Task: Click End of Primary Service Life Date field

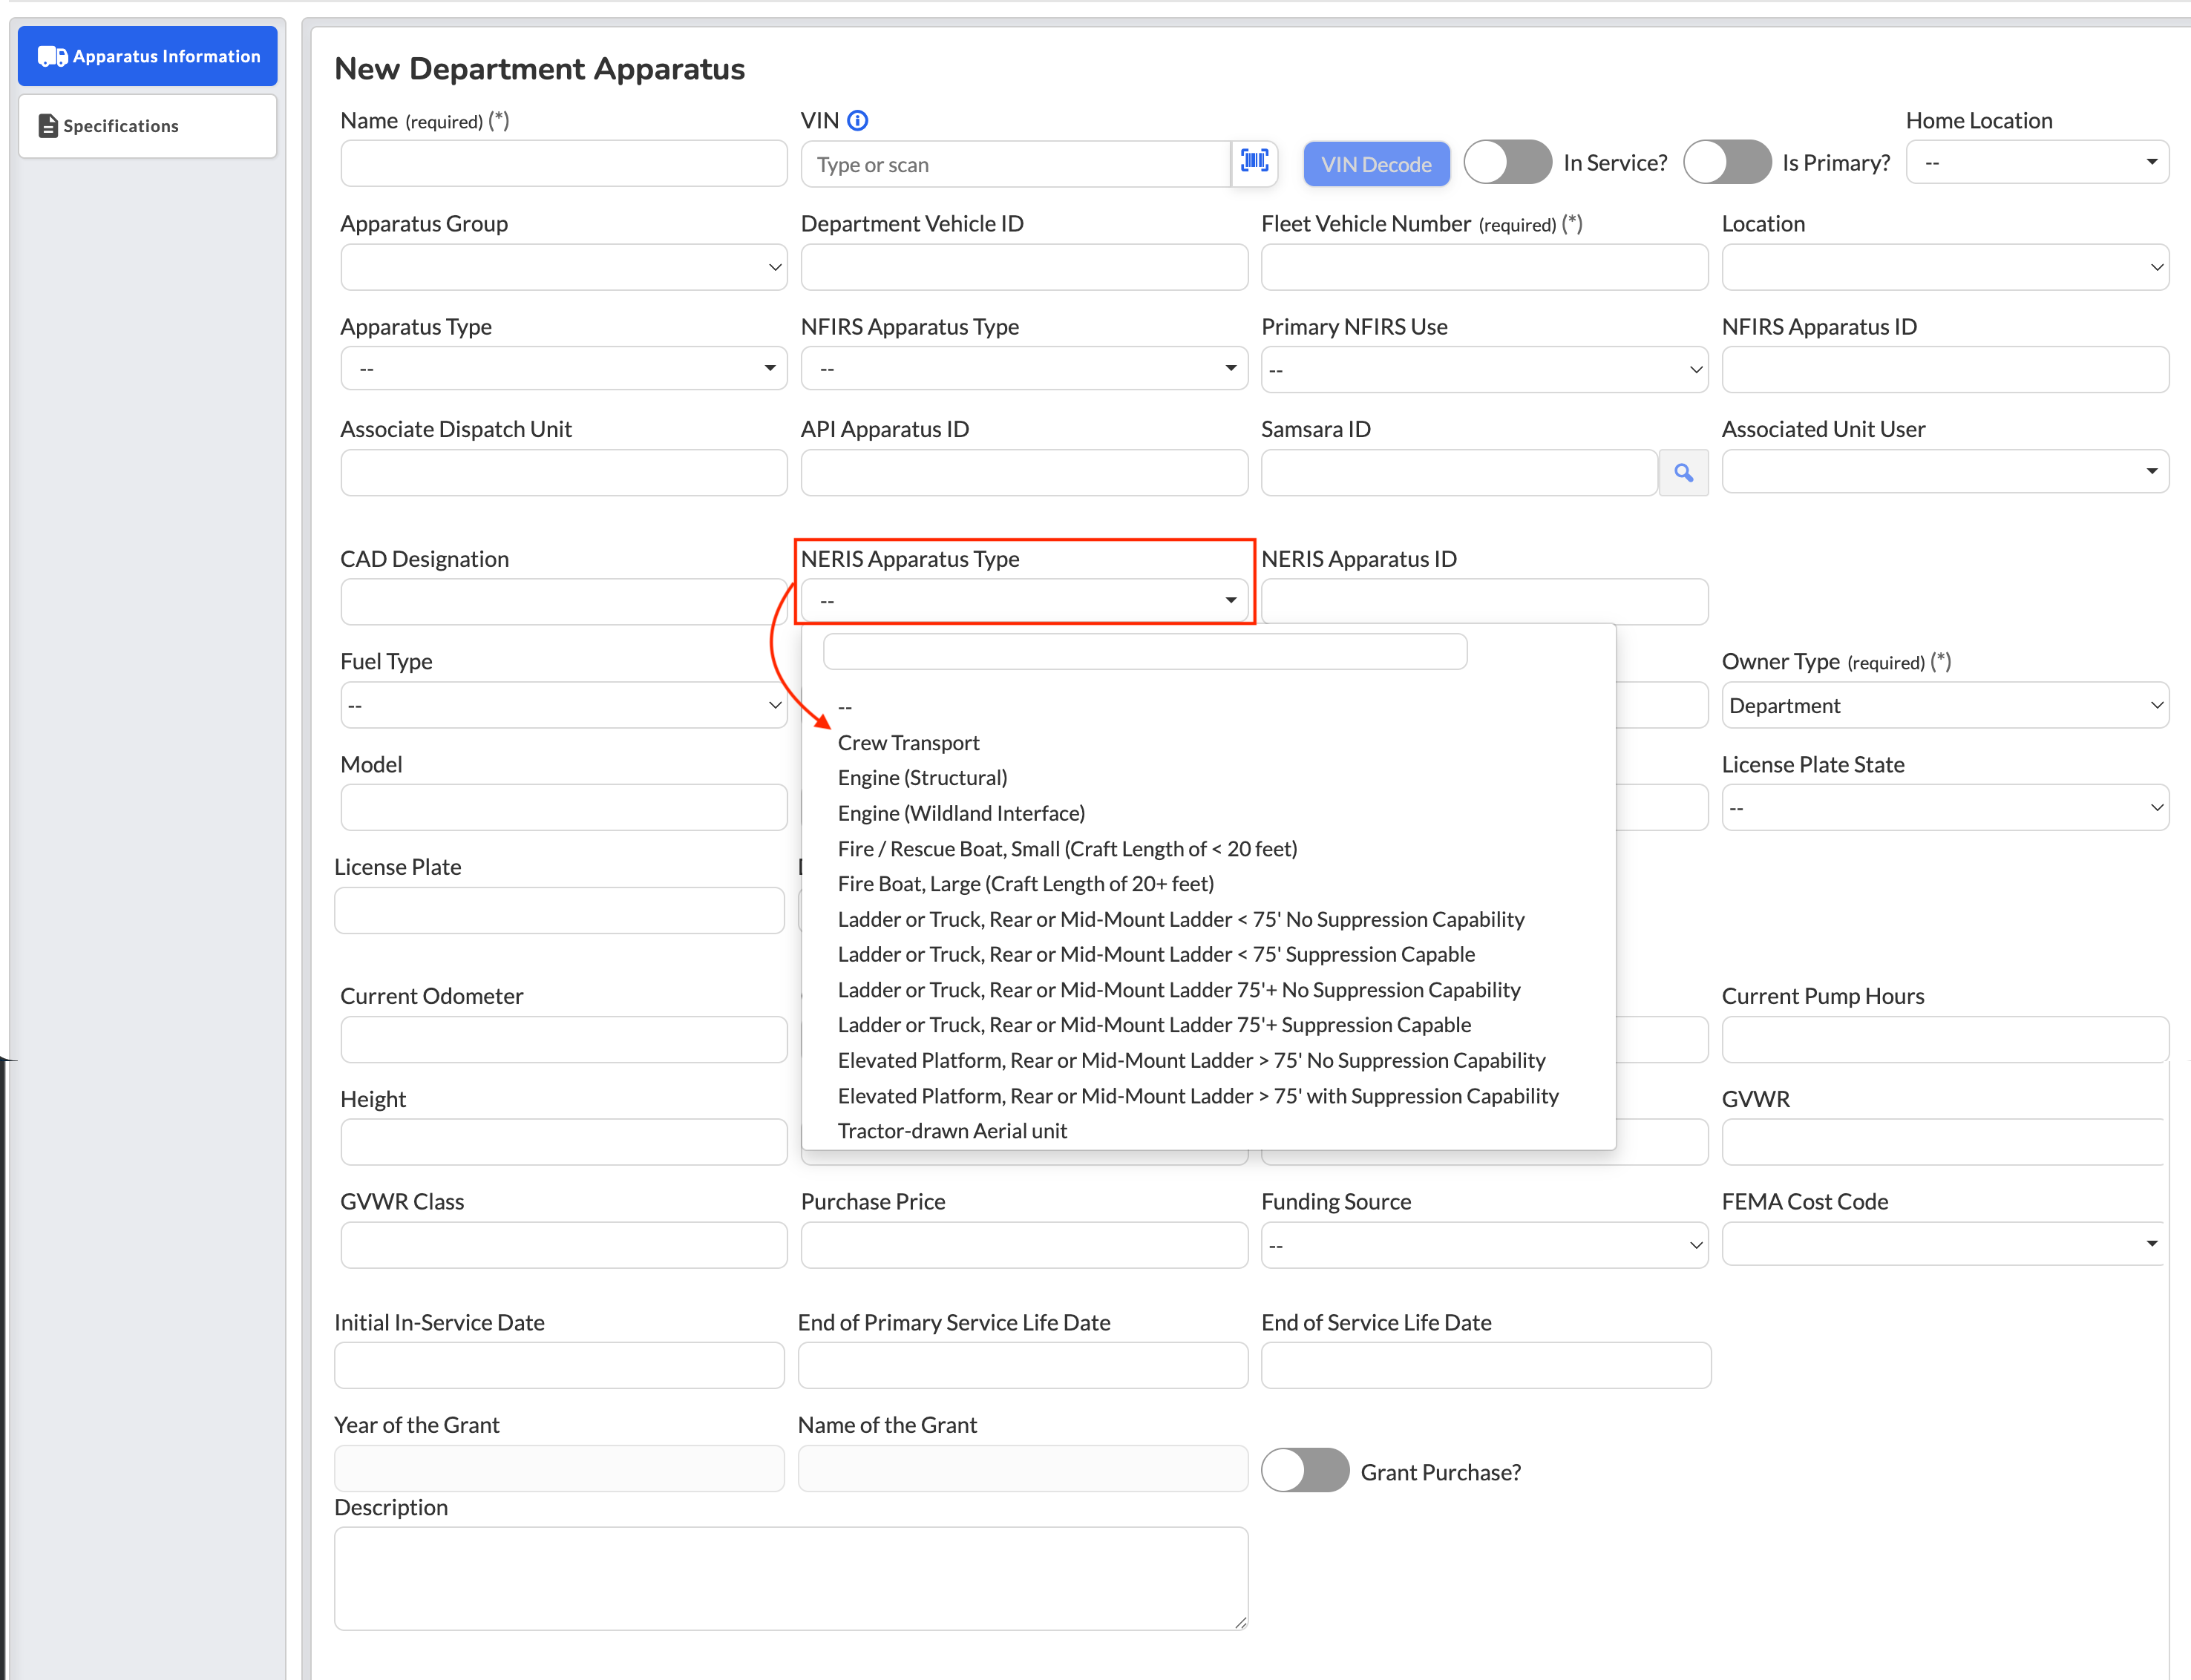Action: [1023, 1365]
